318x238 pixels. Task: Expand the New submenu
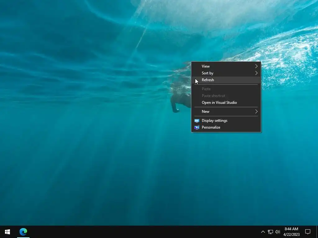[x=226, y=112]
